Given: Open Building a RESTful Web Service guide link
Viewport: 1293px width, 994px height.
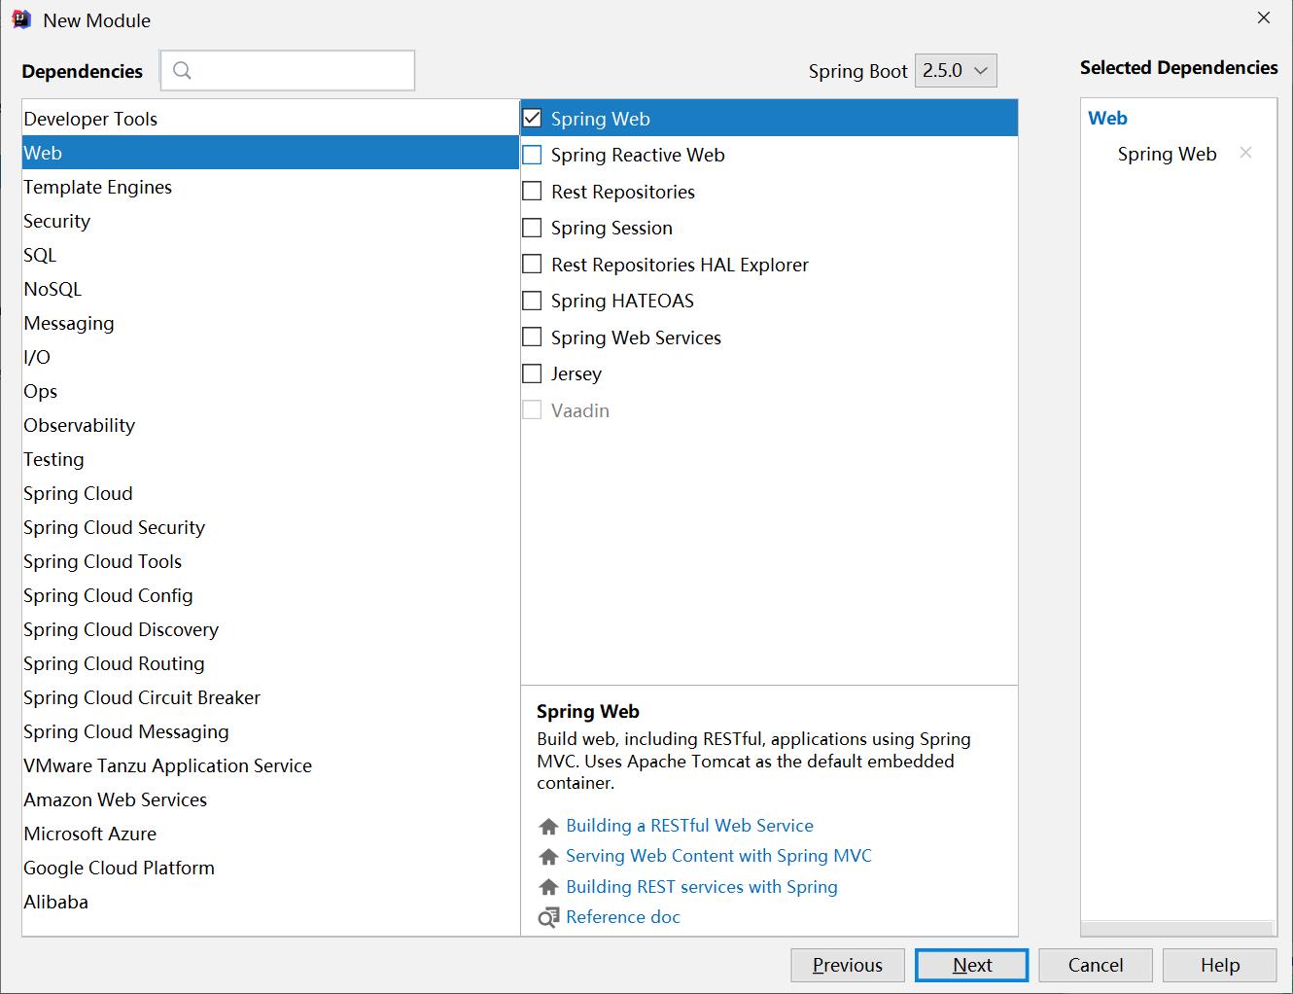Looking at the screenshot, I should [689, 826].
